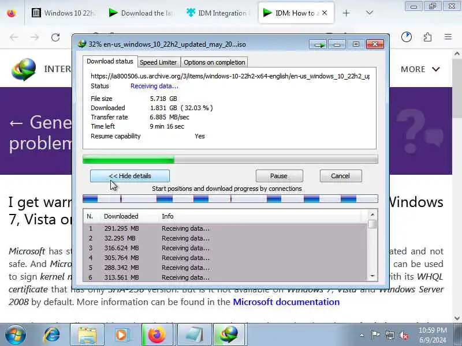The height and width of the screenshot is (346, 462).
Task: Click the browser page scroll up arrow
Action: (457, 54)
